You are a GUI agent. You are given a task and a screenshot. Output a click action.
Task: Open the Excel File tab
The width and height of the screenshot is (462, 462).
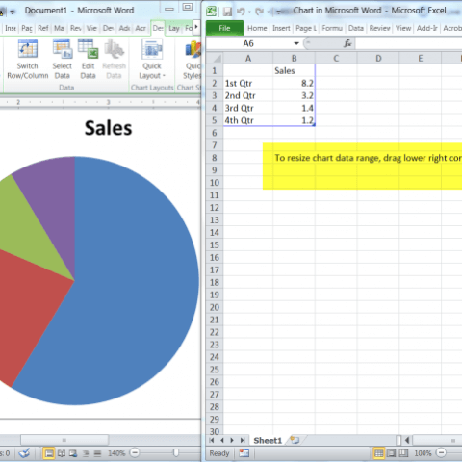tap(224, 28)
